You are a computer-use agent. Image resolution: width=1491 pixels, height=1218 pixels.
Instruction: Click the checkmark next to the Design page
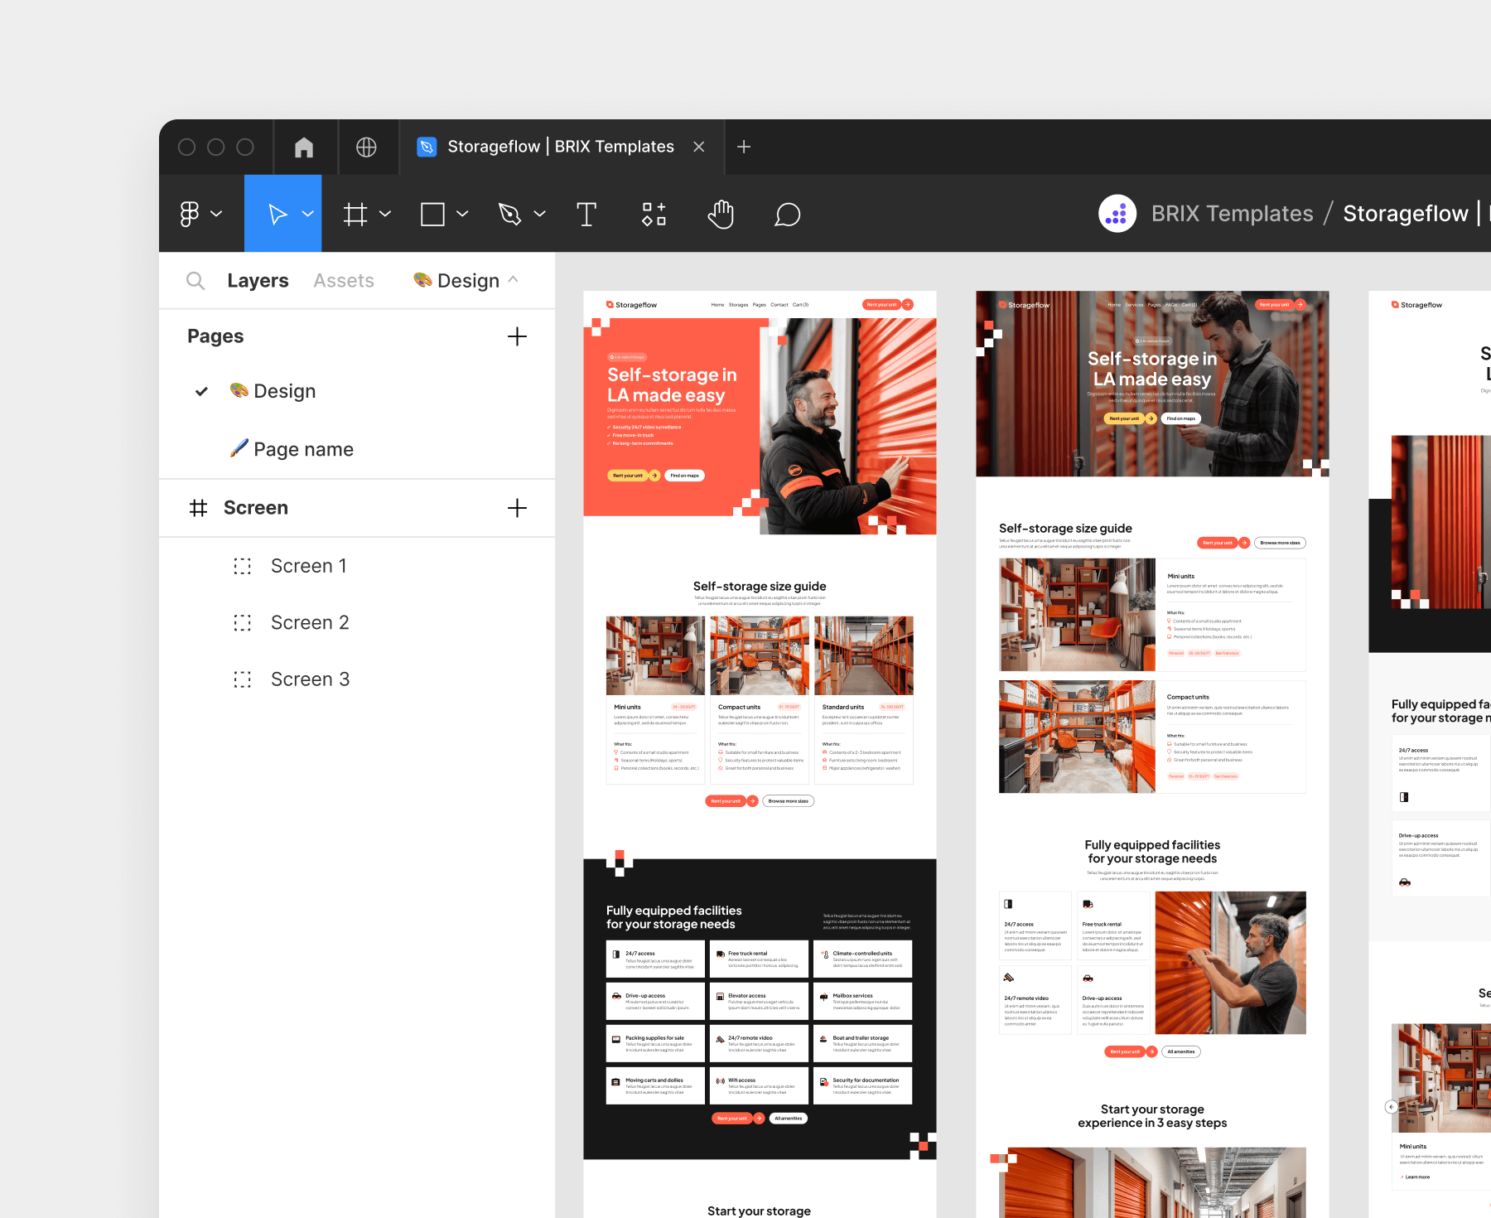pos(201,391)
